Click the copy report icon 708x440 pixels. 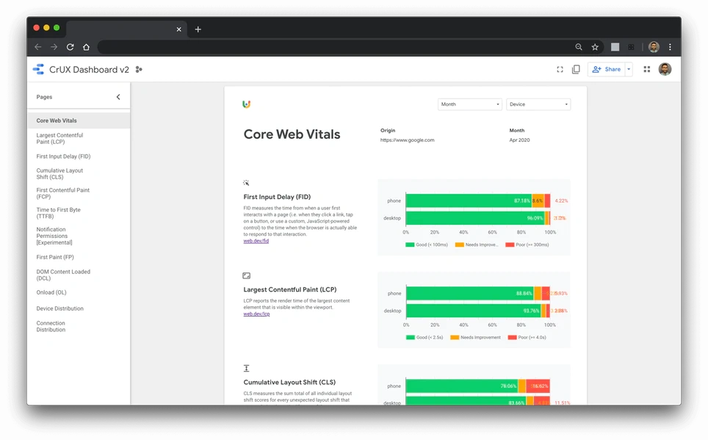[577, 69]
